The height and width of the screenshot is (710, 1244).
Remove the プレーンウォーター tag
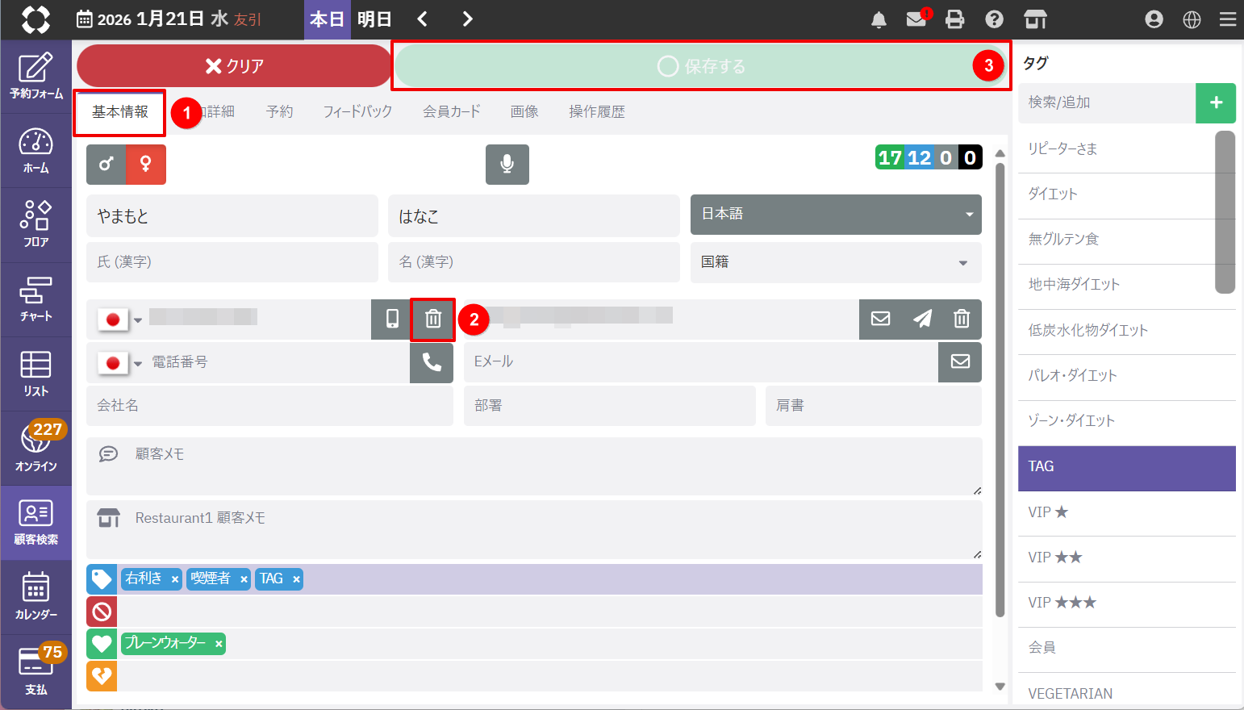[219, 644]
